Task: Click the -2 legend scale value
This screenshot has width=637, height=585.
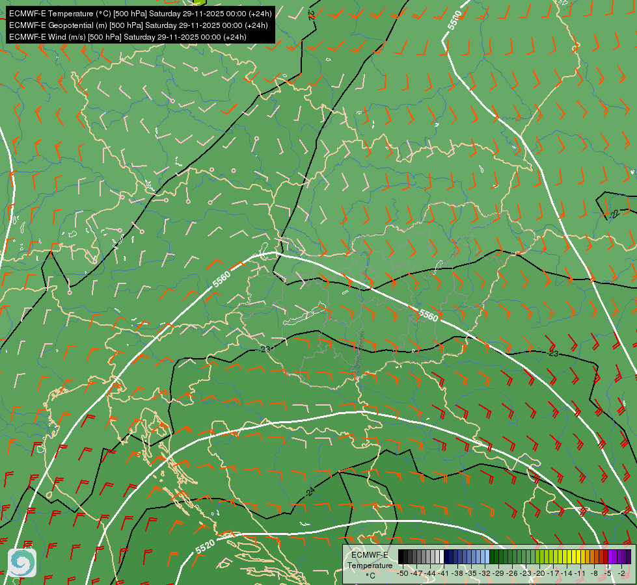Action: pyautogui.click(x=621, y=573)
